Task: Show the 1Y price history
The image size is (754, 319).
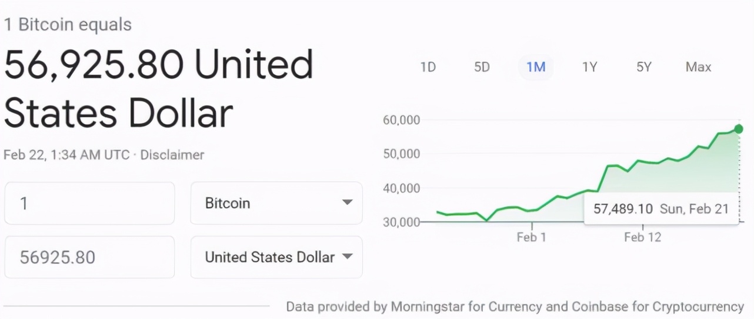Action: (590, 67)
